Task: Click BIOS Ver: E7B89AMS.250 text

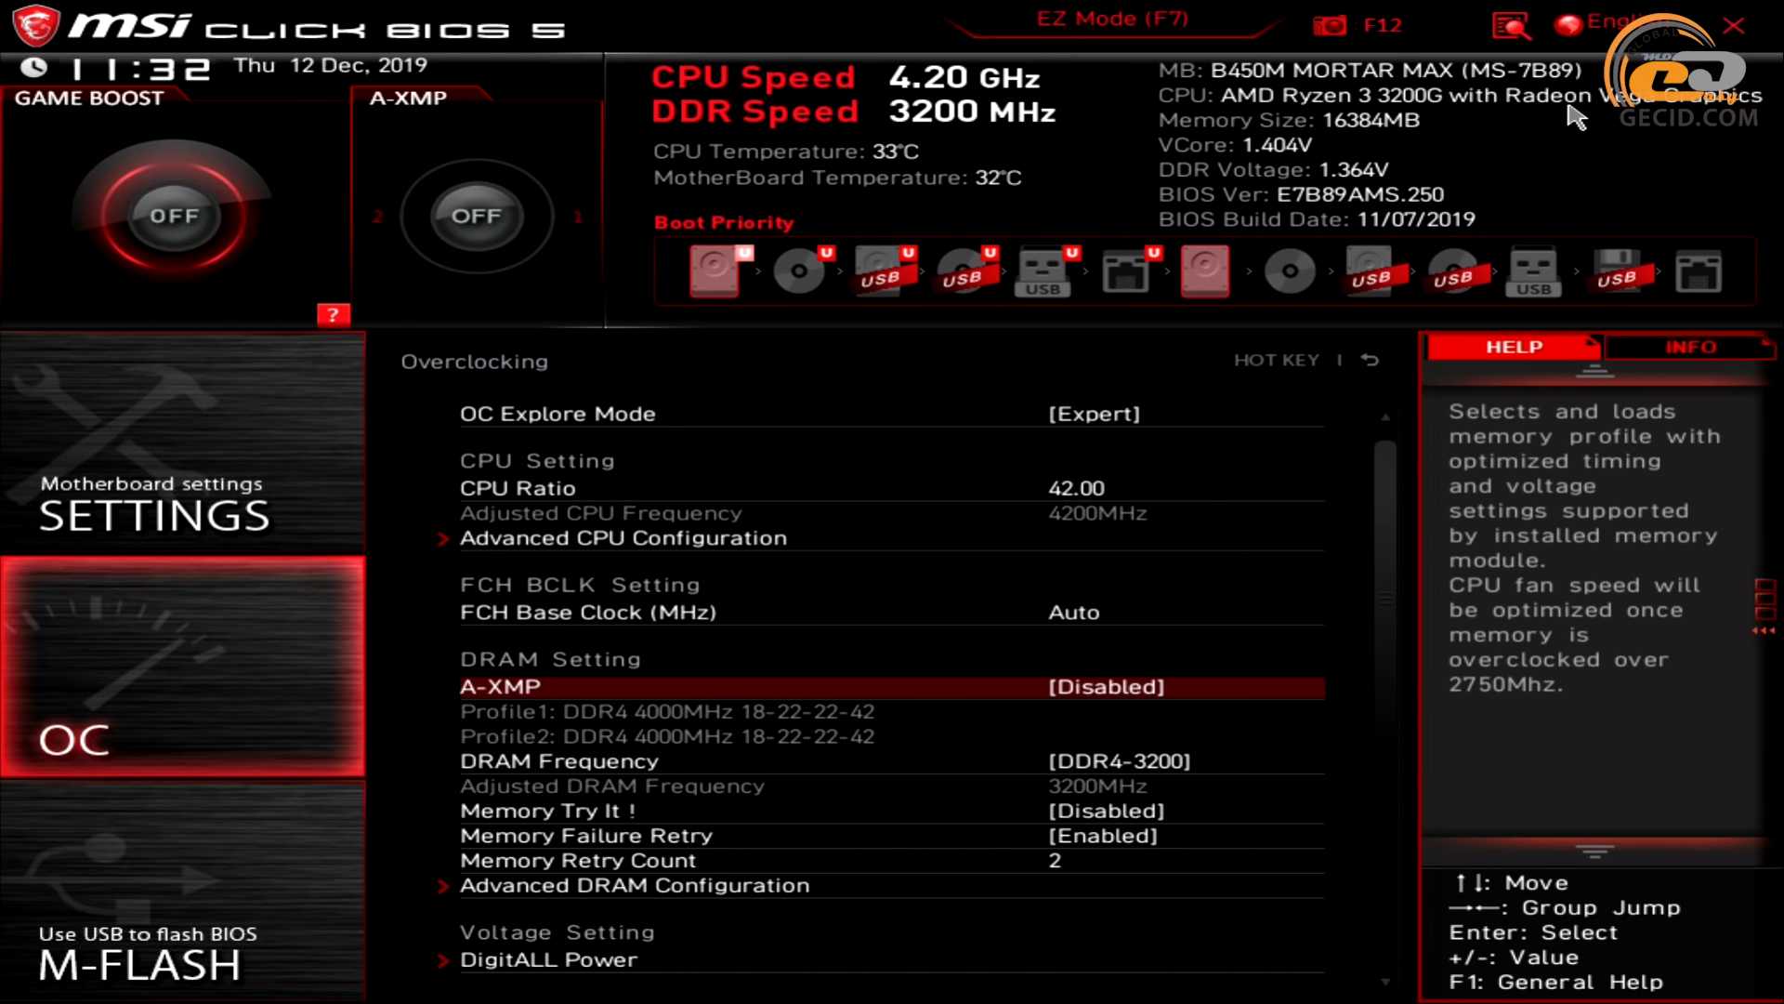Action: (1301, 194)
